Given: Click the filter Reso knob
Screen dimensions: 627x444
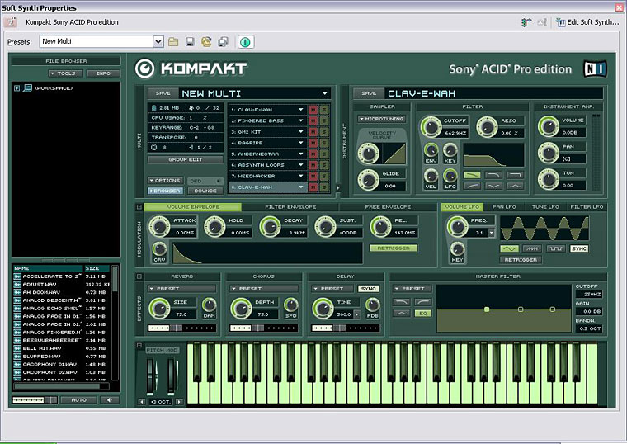Looking at the screenshot, I should click(487, 127).
